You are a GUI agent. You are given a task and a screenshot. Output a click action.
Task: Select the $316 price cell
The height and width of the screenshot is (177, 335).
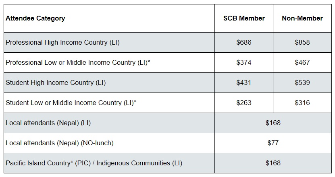302,103
